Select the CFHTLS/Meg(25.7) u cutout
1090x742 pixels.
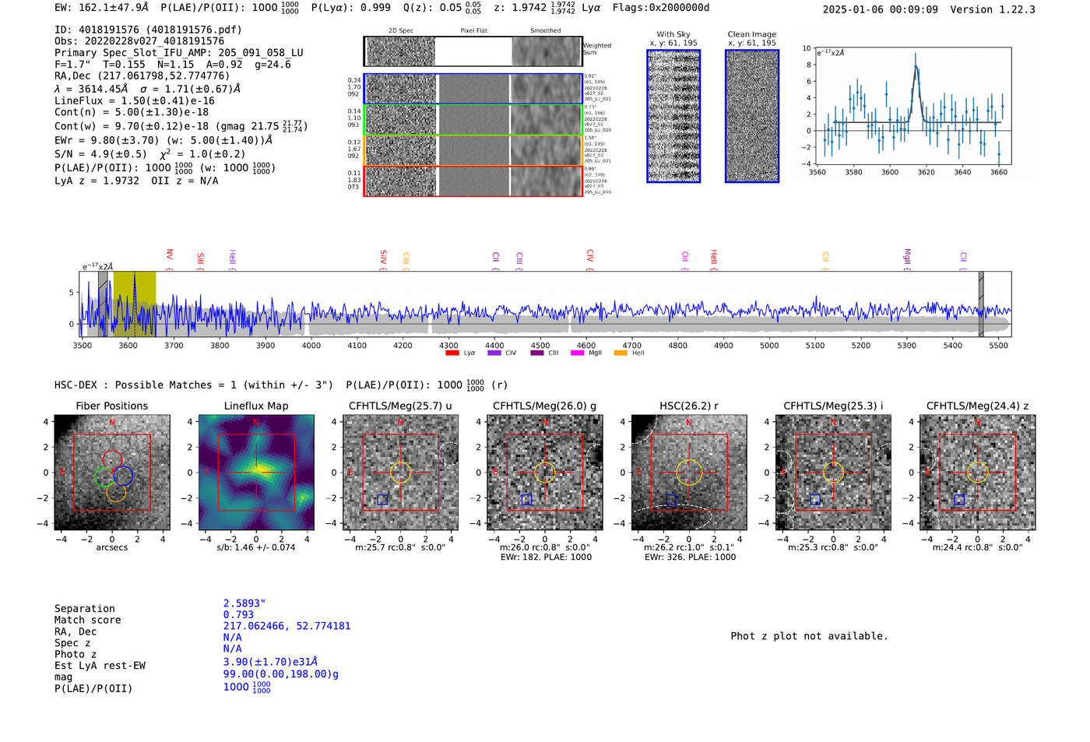click(x=400, y=473)
